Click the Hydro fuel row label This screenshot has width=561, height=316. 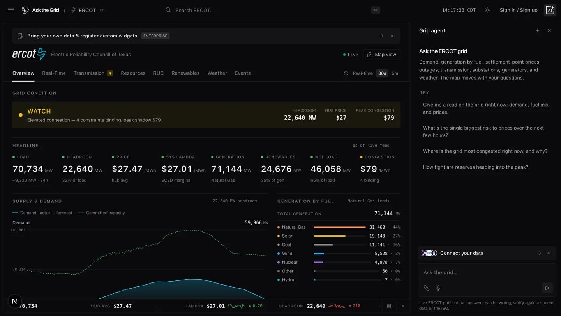pos(288,280)
